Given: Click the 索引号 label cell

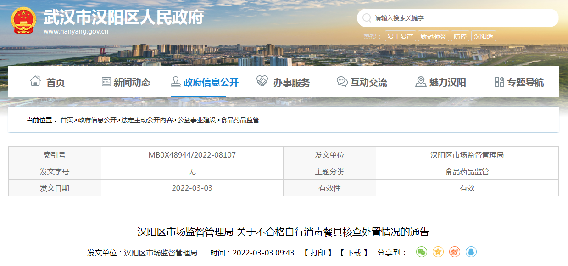Looking at the screenshot, I should [55, 155].
